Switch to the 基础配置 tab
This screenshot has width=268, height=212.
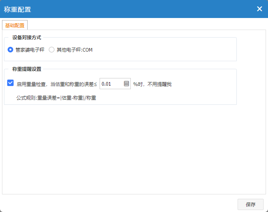click(x=15, y=25)
